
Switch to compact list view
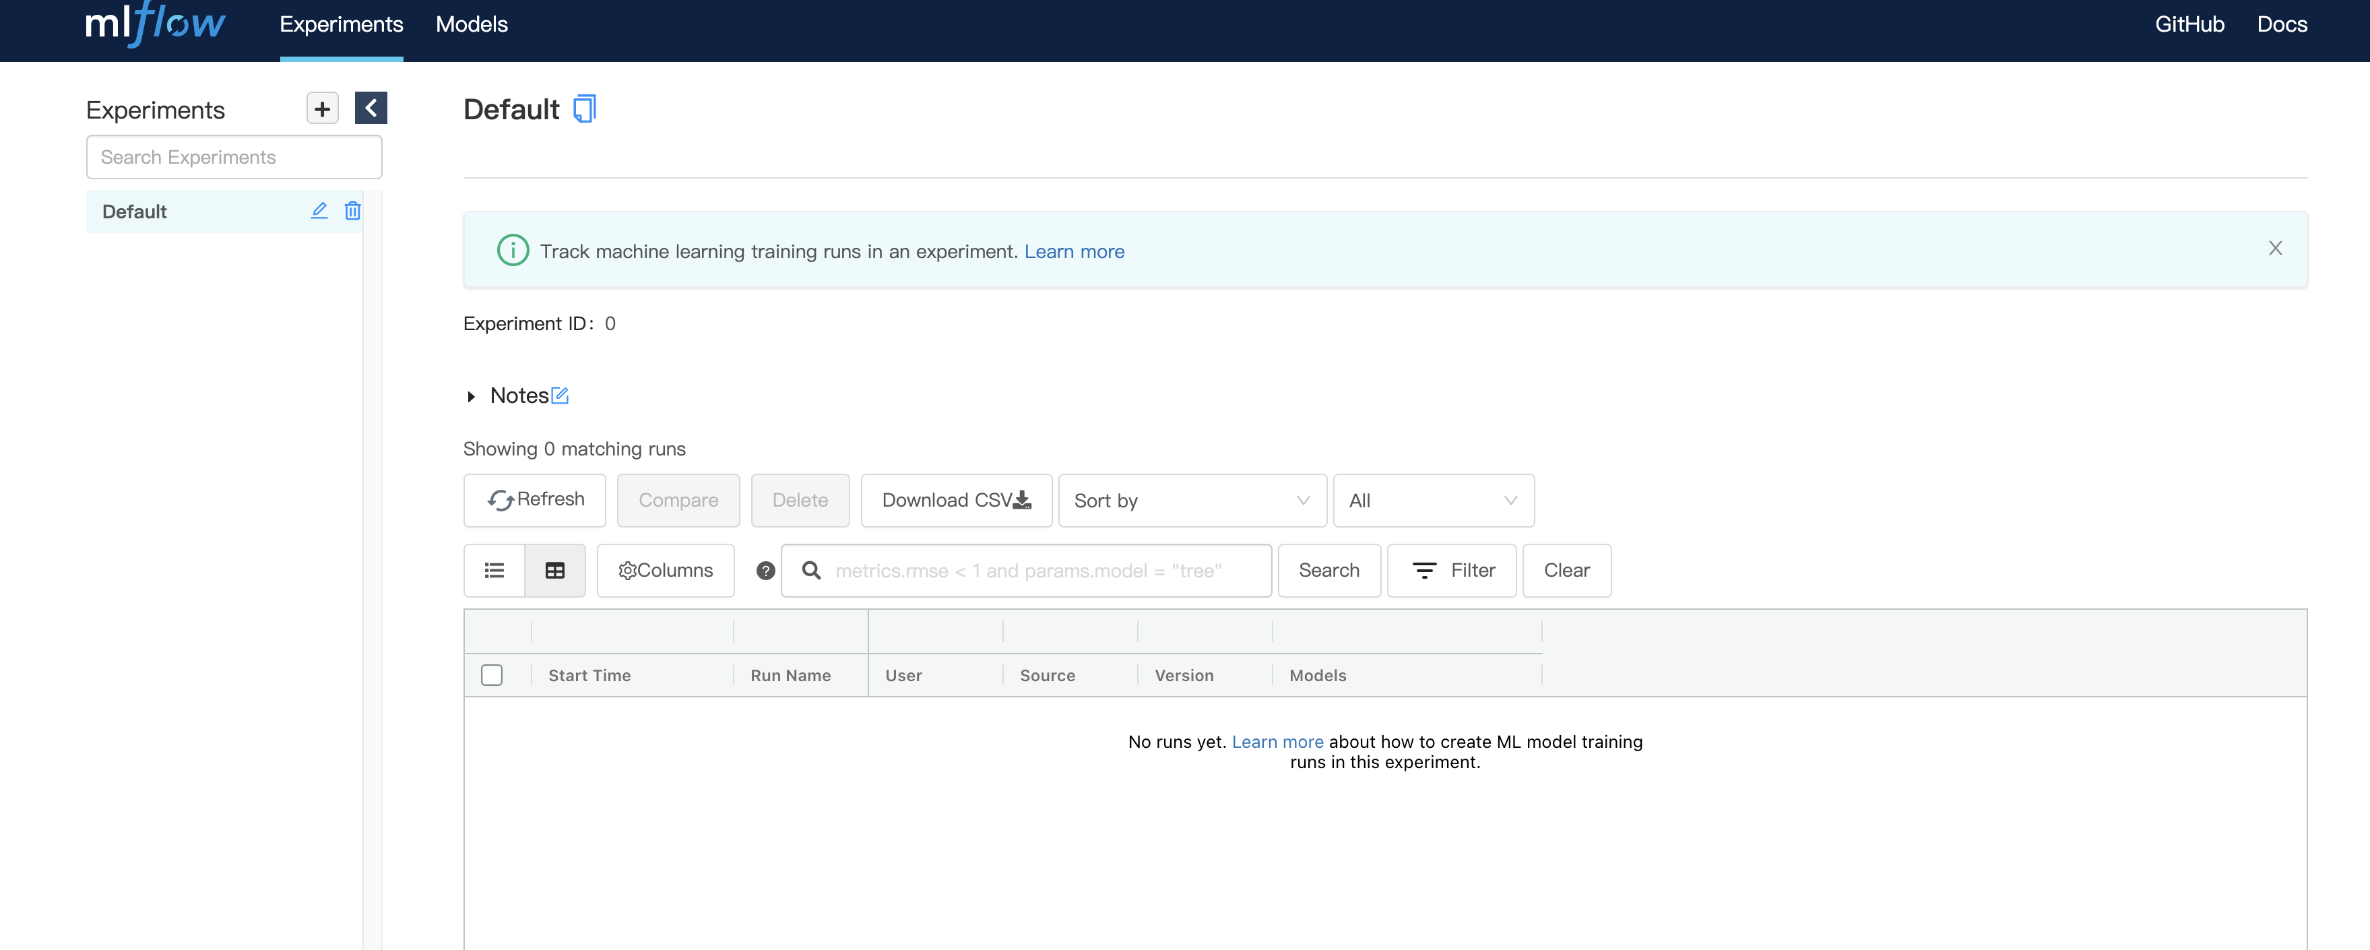[494, 571]
